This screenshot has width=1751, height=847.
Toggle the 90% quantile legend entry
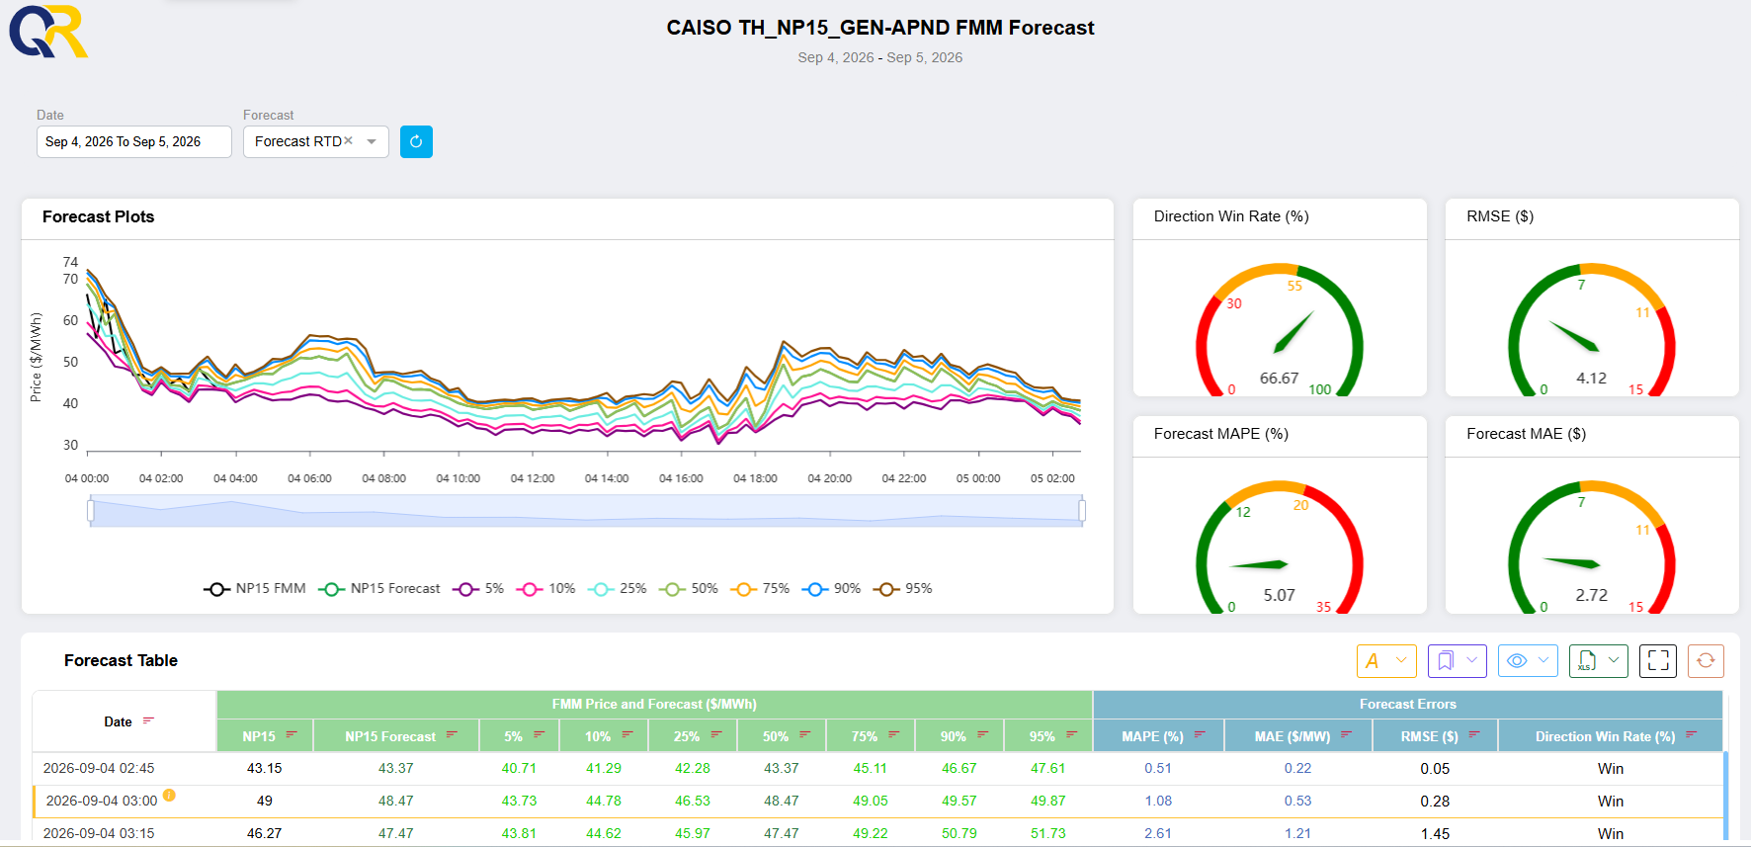point(831,589)
